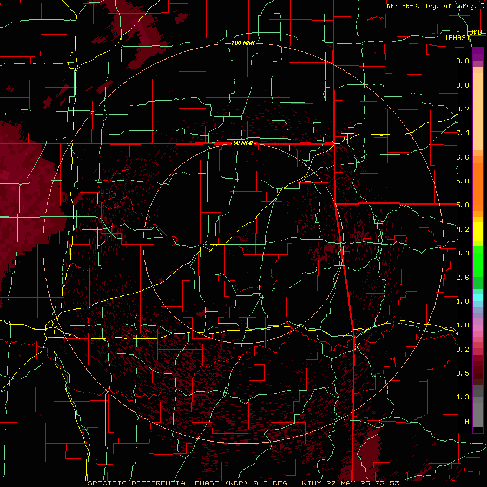The width and height of the screenshot is (487, 487).
Task: Click the SPECIFIC DIFFERENTIAL PHASE caption text
Action: coord(154,483)
